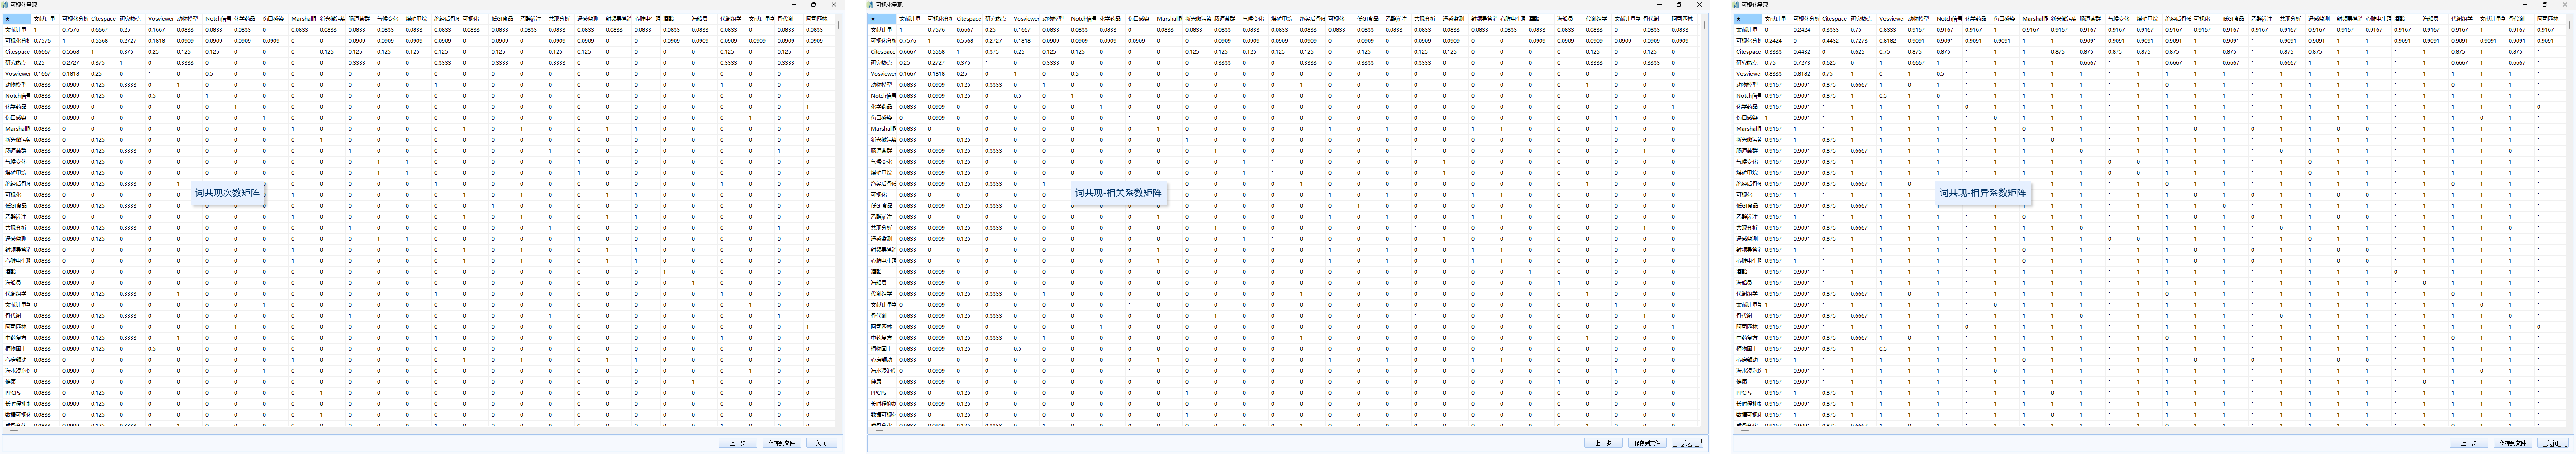This screenshot has height=454, width=2576.
Task: Select the 遥感监测 column header in the right window
Action: [x=2319, y=19]
